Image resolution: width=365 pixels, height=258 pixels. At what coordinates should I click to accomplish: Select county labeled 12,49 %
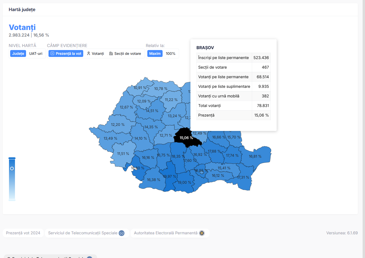pos(199,133)
